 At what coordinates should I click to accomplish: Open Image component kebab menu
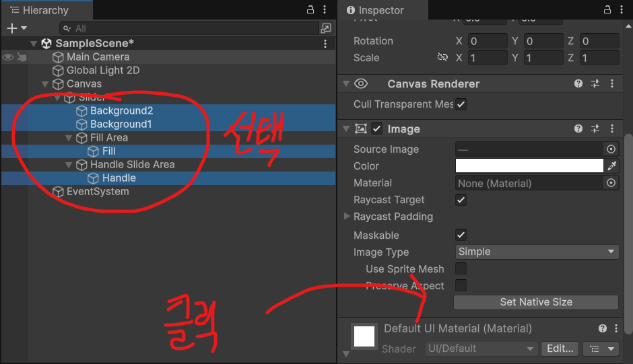coord(612,129)
